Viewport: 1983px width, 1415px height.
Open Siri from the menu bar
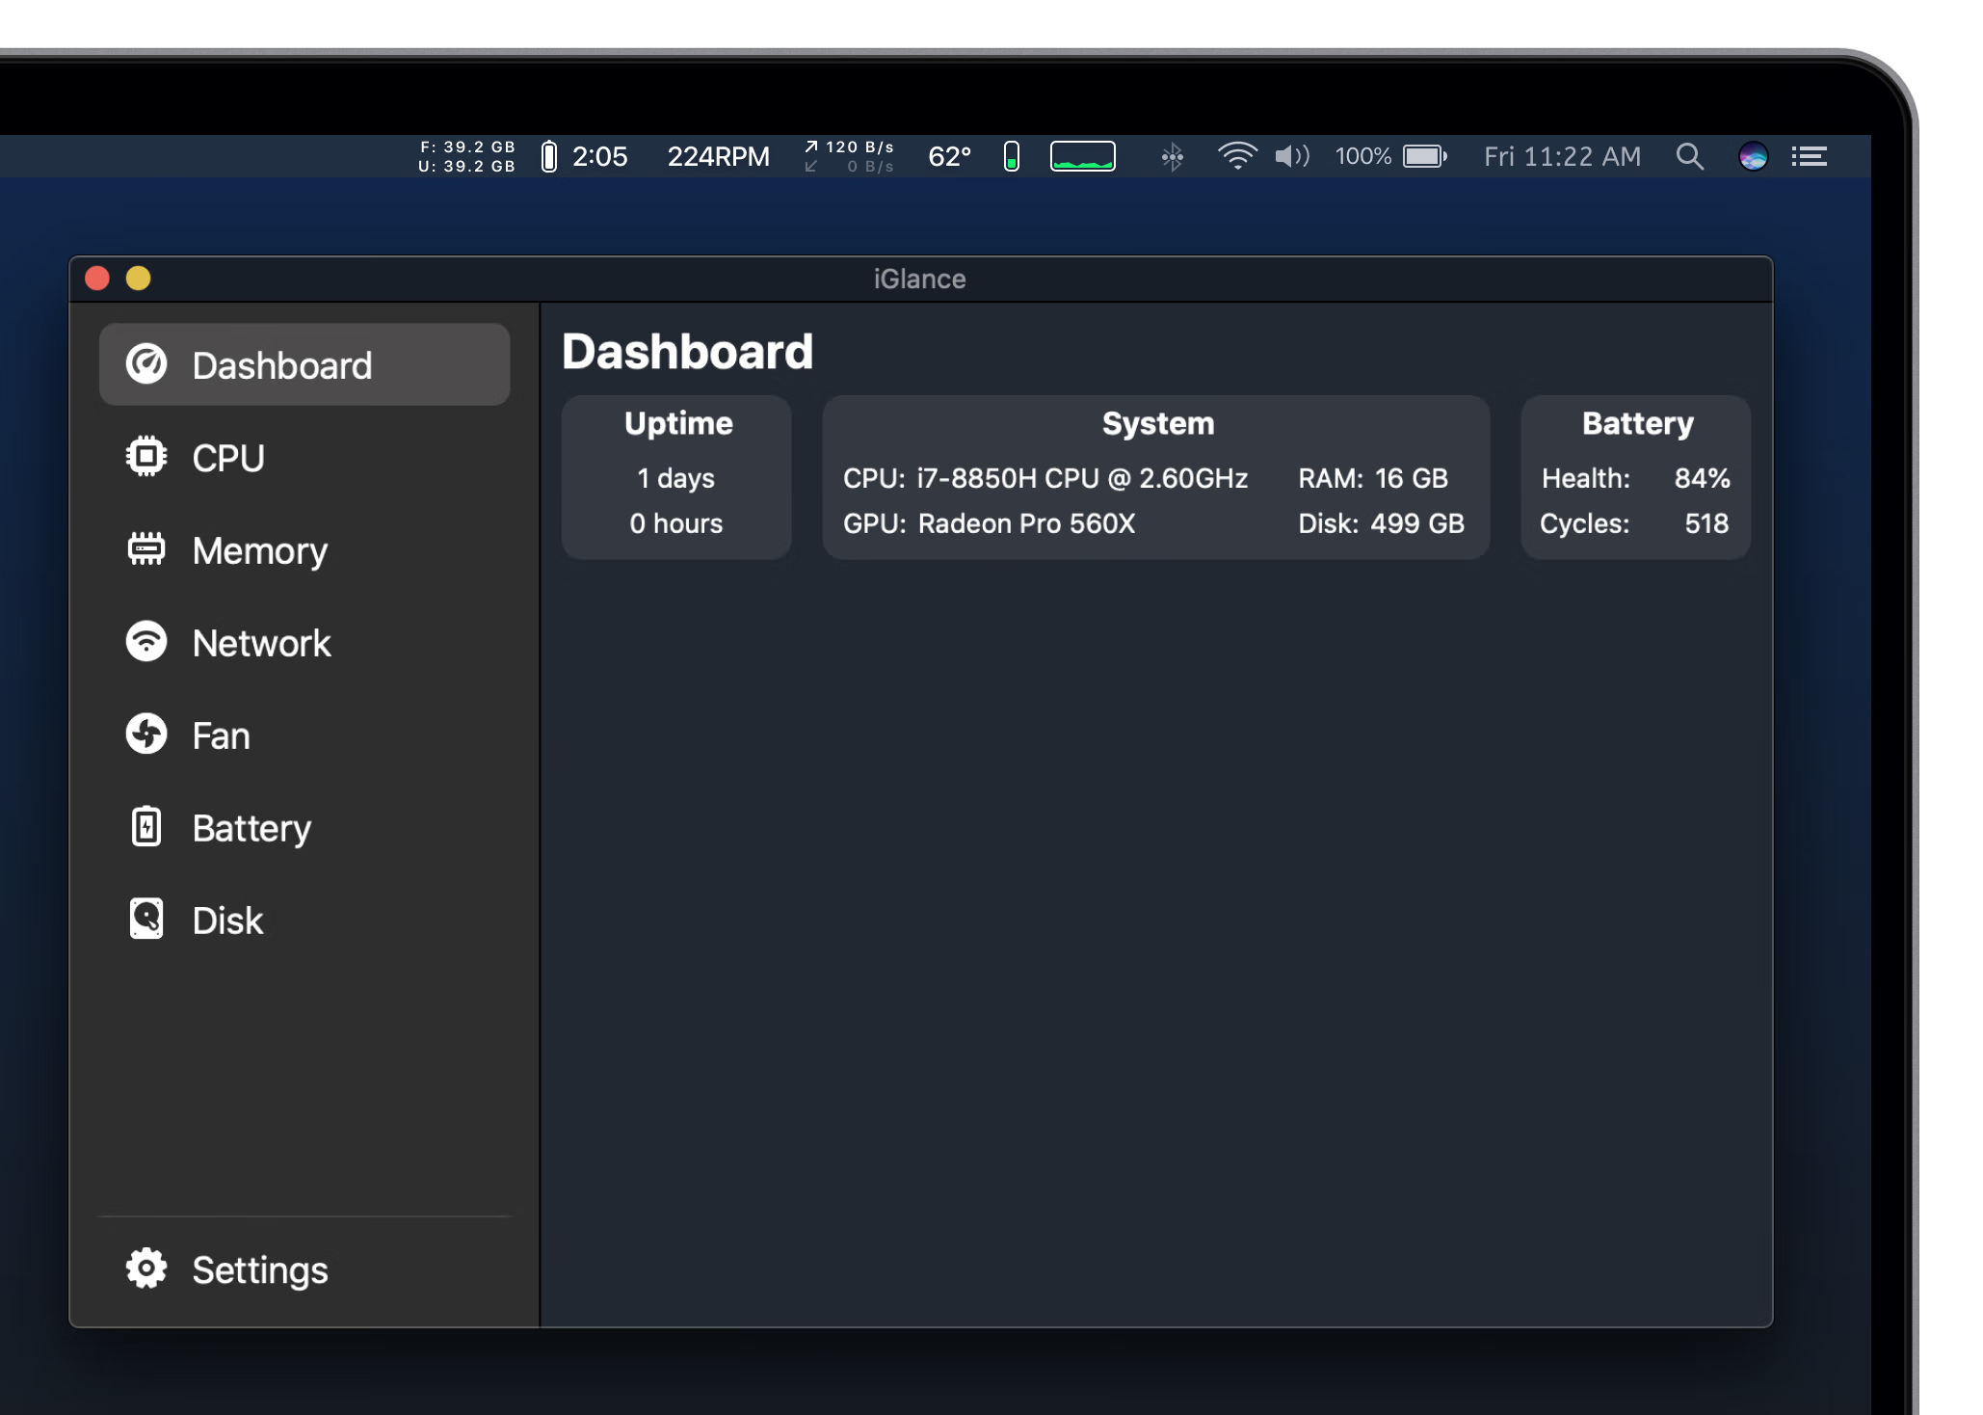[1754, 156]
